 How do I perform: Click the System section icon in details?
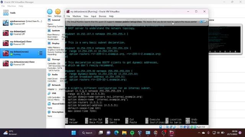point(49,30)
